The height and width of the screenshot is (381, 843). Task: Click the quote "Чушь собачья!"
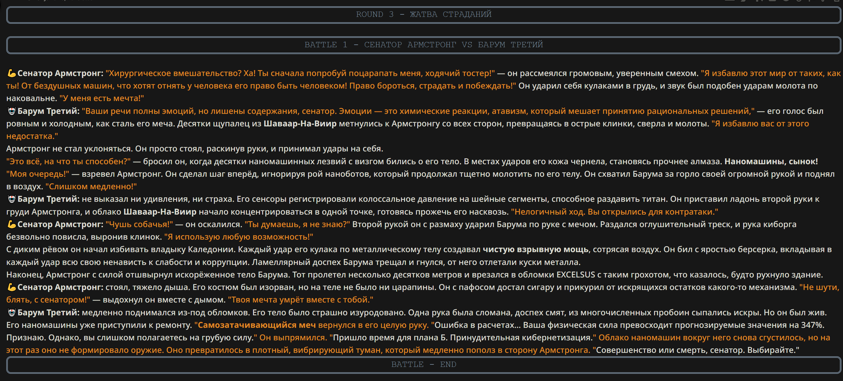click(139, 225)
